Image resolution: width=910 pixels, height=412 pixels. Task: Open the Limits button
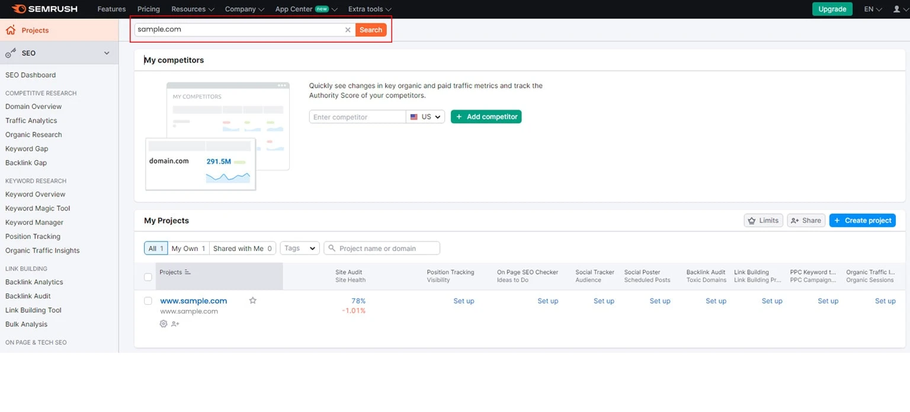point(764,220)
